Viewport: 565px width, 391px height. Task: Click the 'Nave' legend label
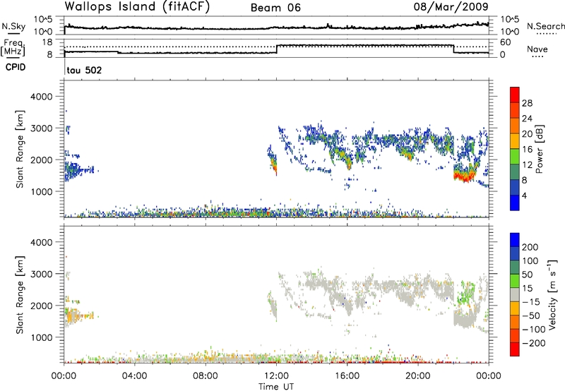click(x=537, y=49)
